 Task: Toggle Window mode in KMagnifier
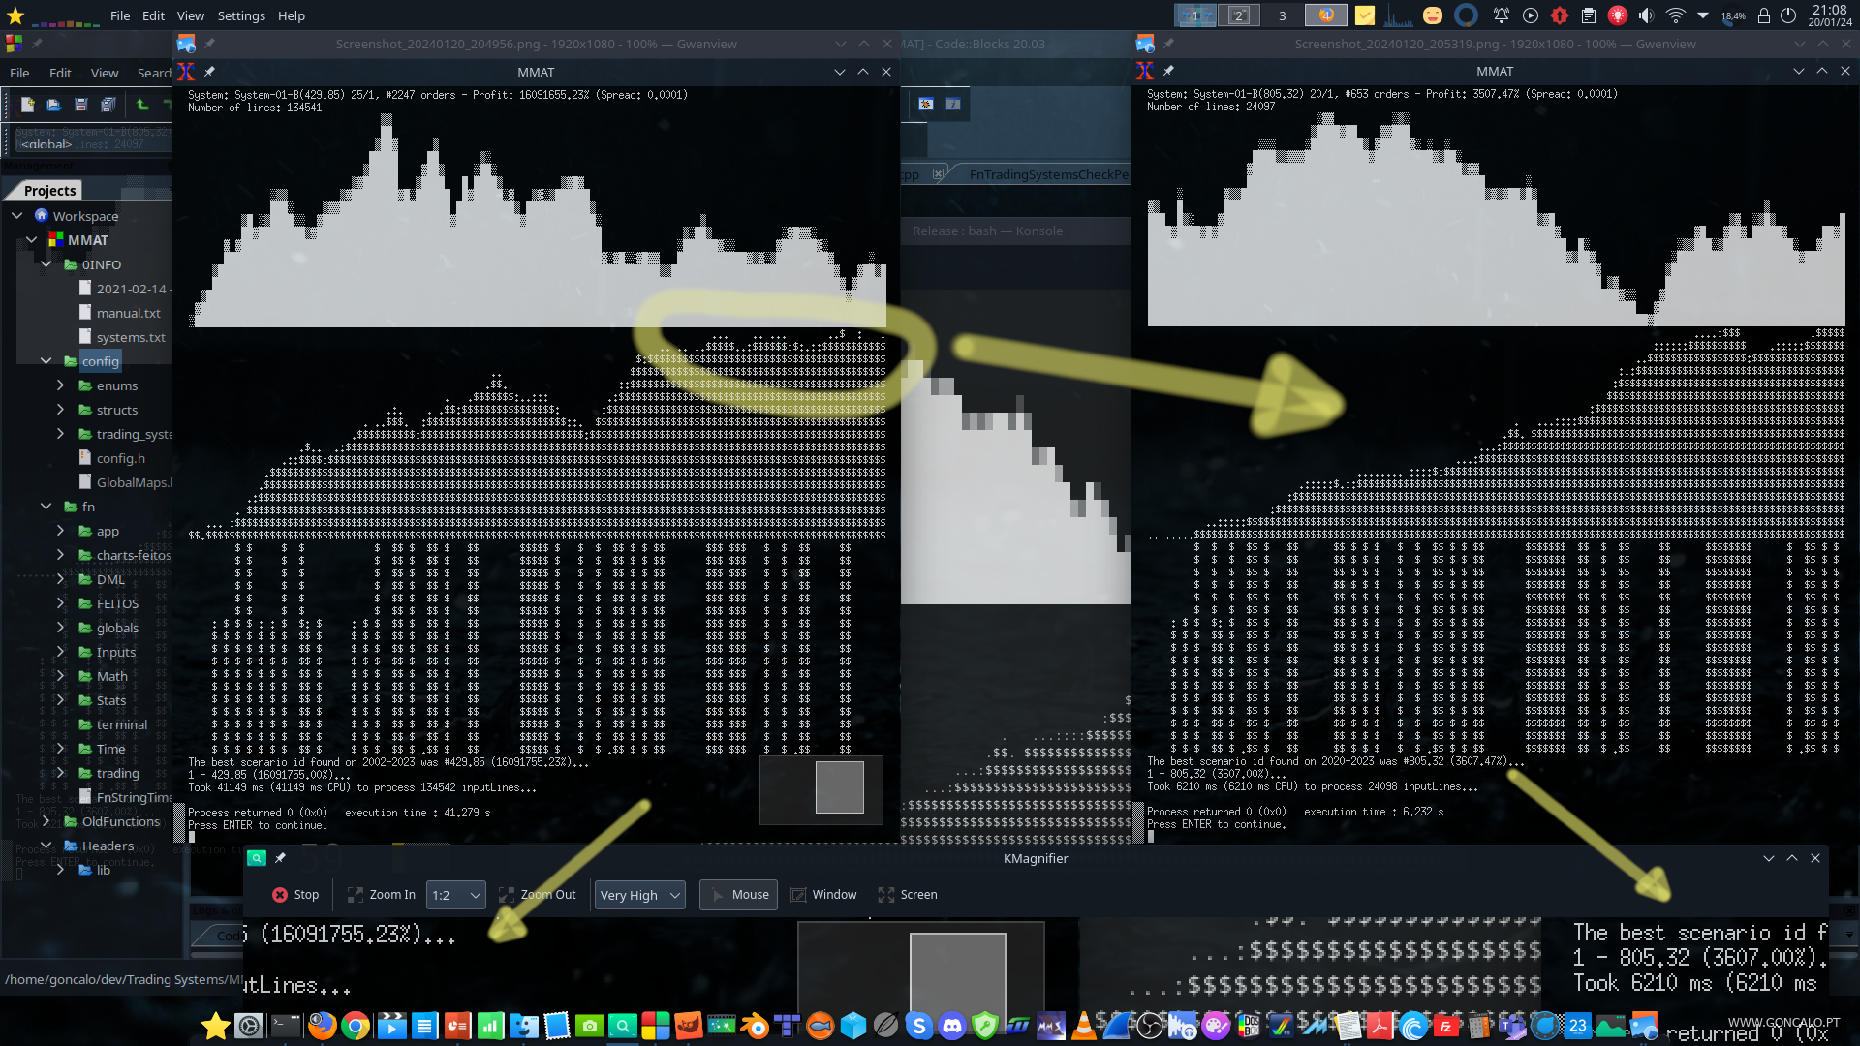(823, 895)
